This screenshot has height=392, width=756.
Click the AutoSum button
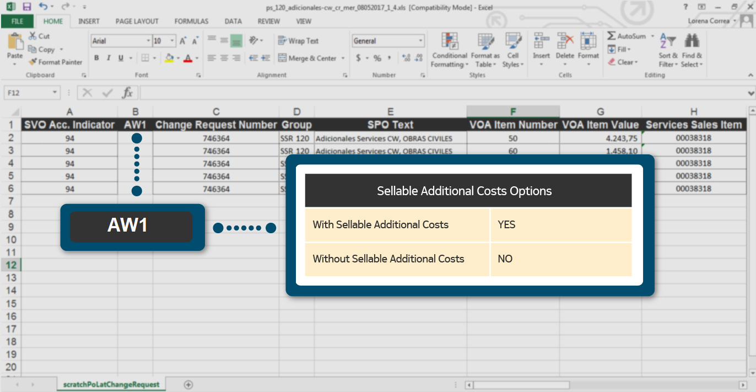(x=627, y=36)
